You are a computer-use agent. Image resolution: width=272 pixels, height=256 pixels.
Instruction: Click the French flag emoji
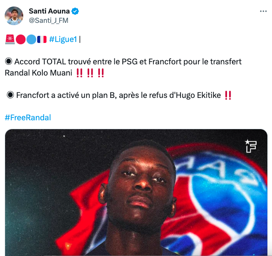tap(42, 39)
